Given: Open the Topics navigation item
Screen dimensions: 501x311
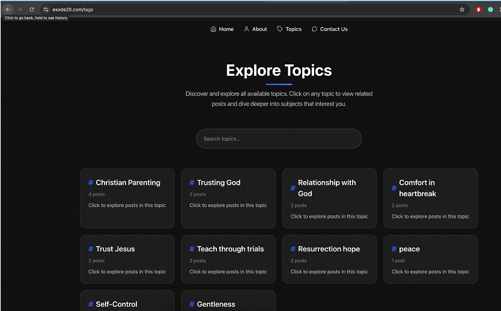Looking at the screenshot, I should (x=290, y=29).
